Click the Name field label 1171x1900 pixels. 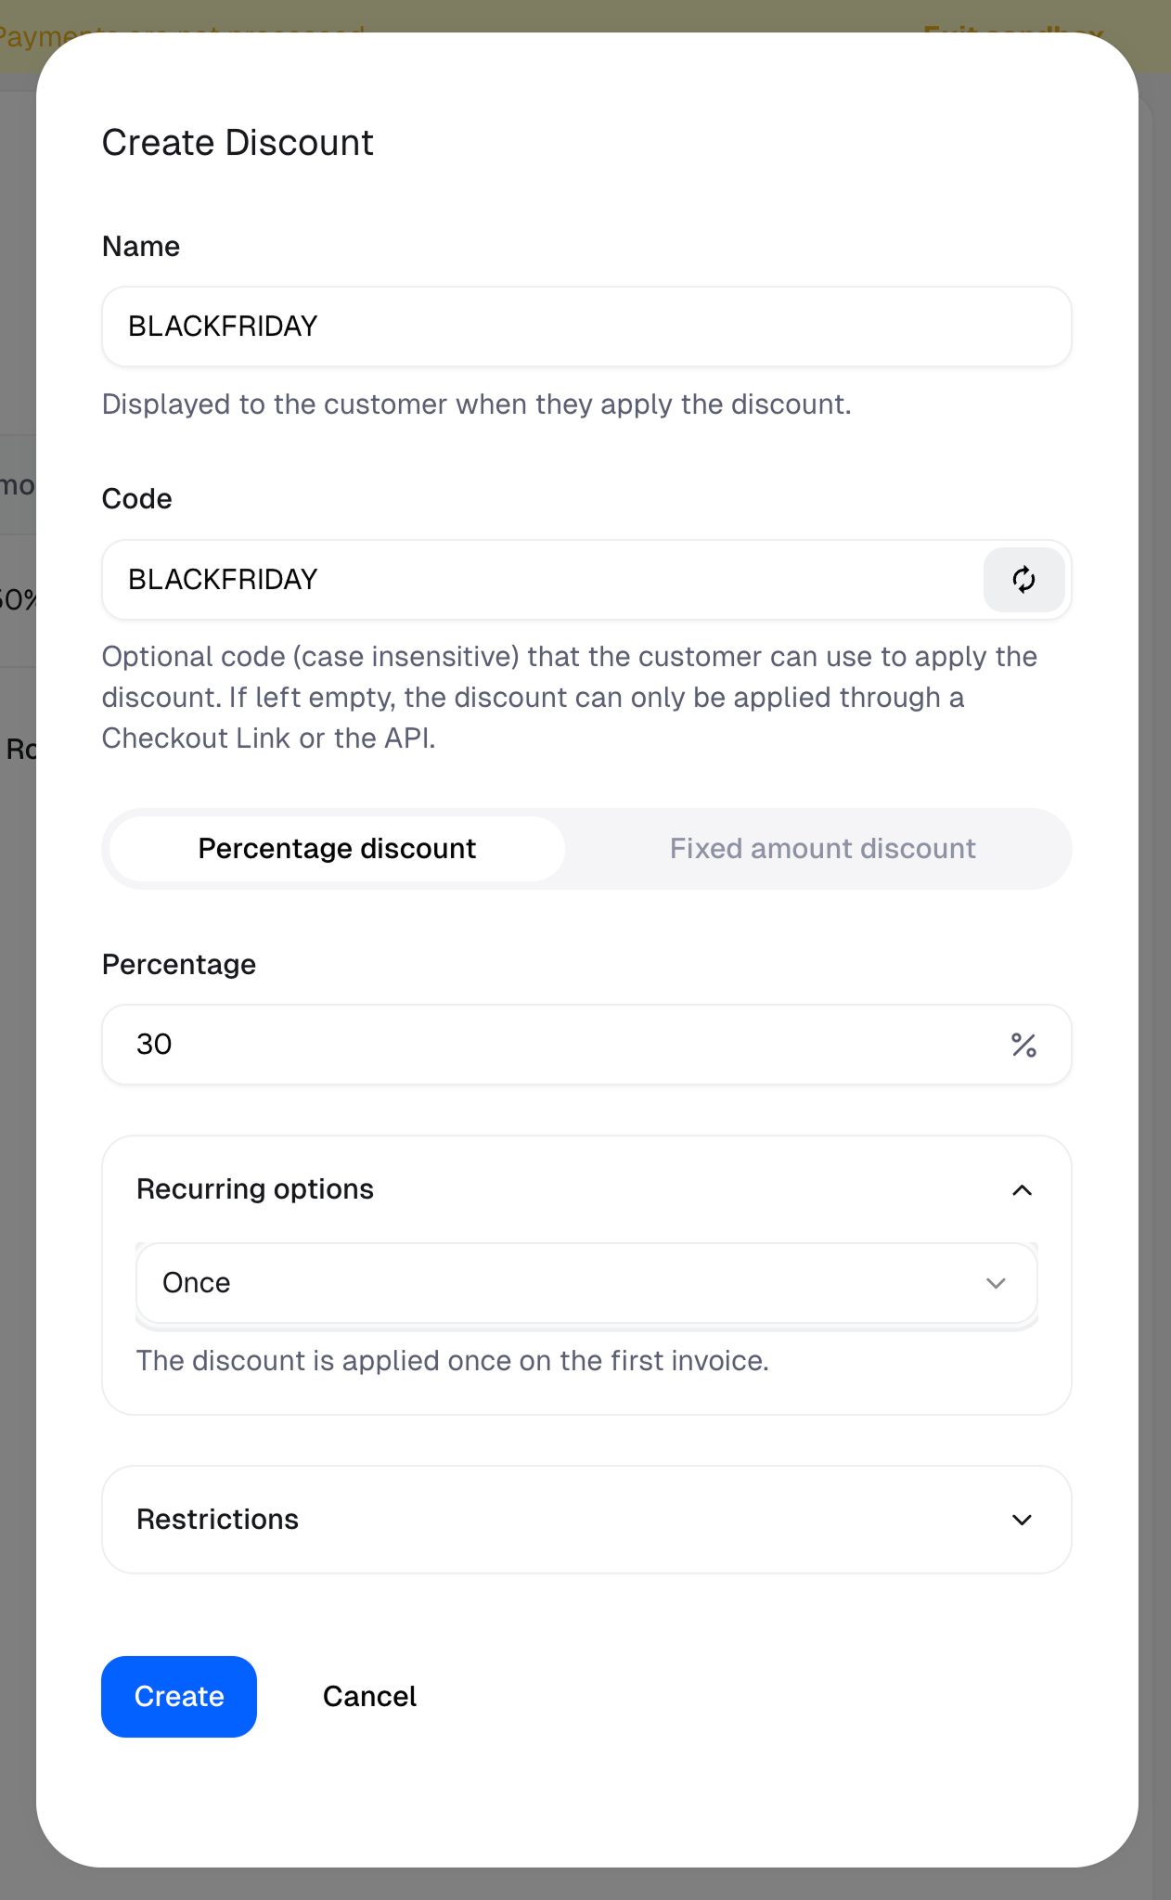[141, 247]
